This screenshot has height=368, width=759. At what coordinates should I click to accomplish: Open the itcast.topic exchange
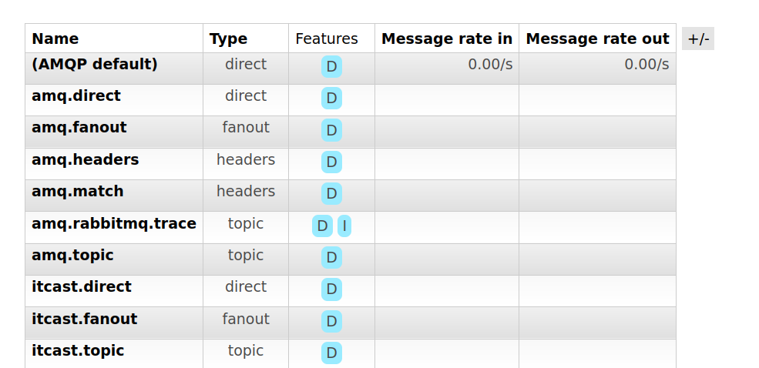[78, 350]
